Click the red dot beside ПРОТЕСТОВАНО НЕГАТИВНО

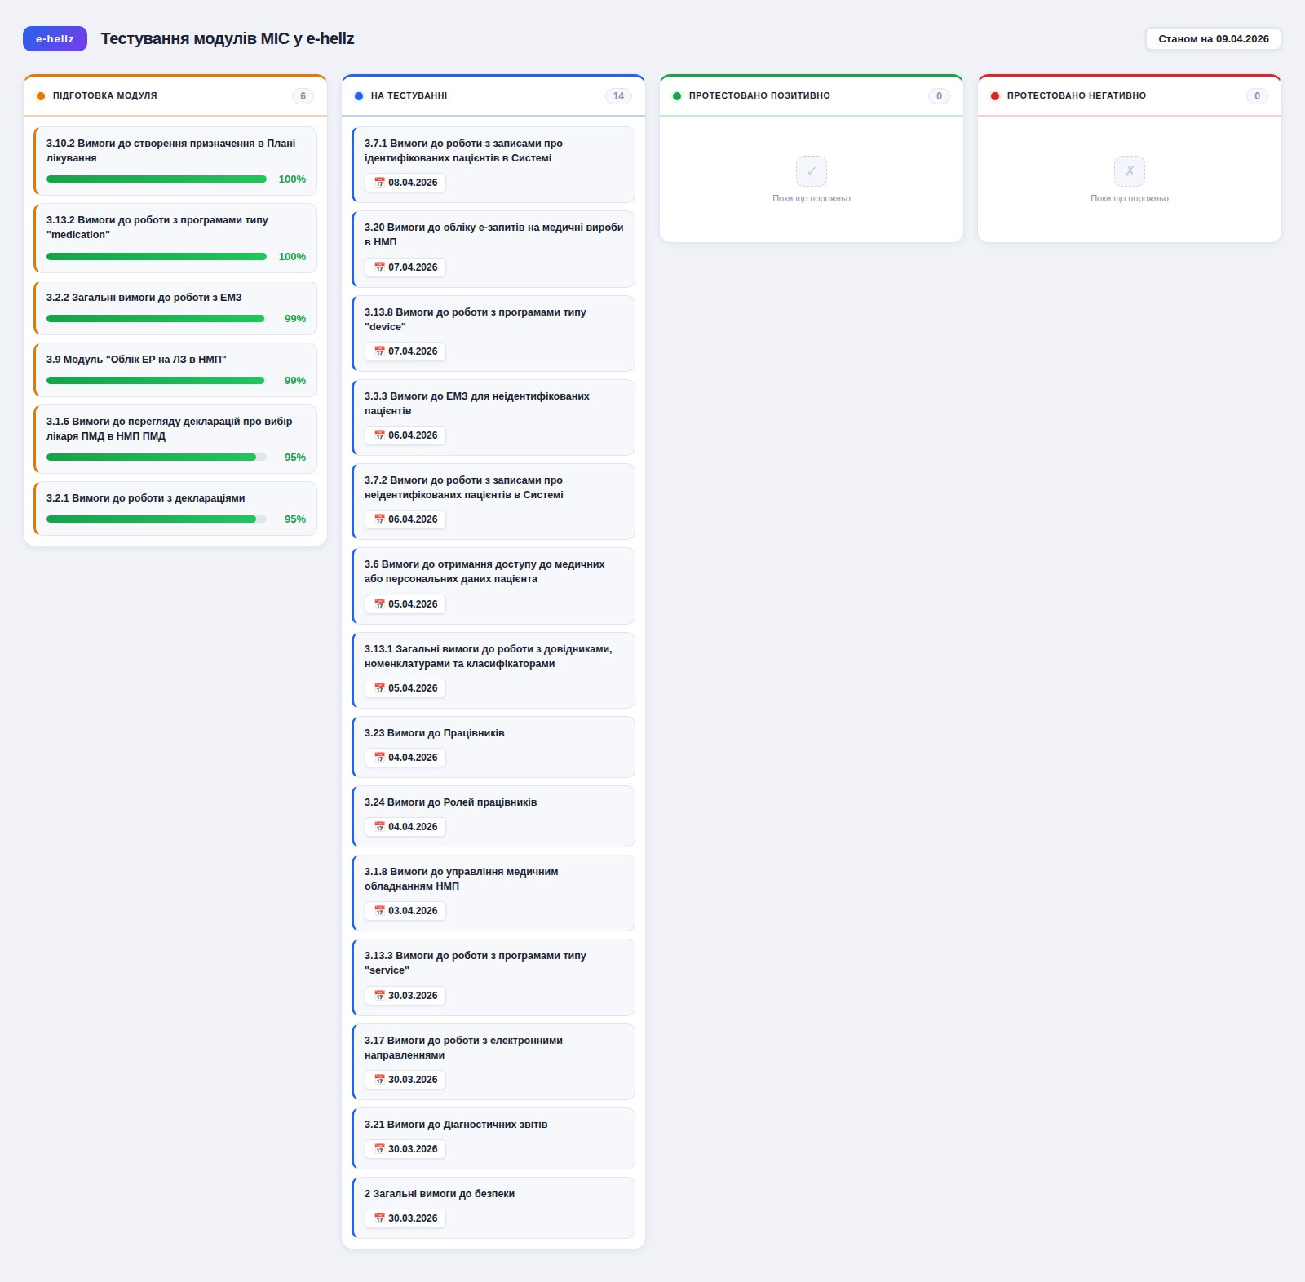pos(994,95)
